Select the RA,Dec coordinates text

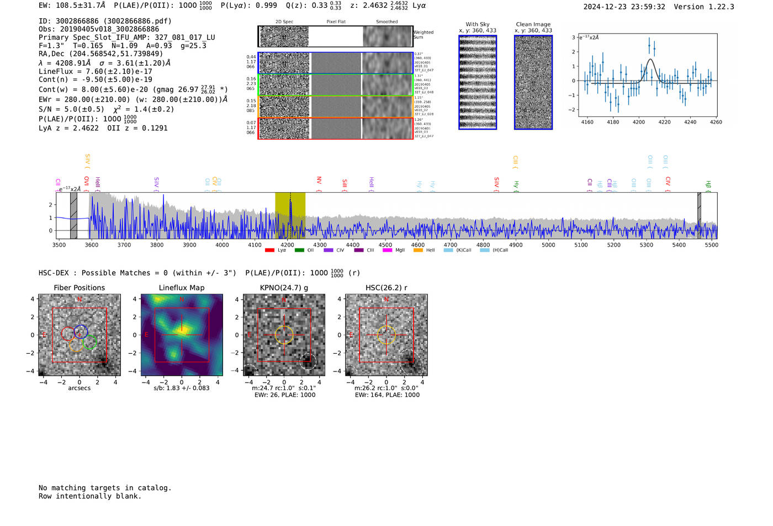tap(101, 54)
